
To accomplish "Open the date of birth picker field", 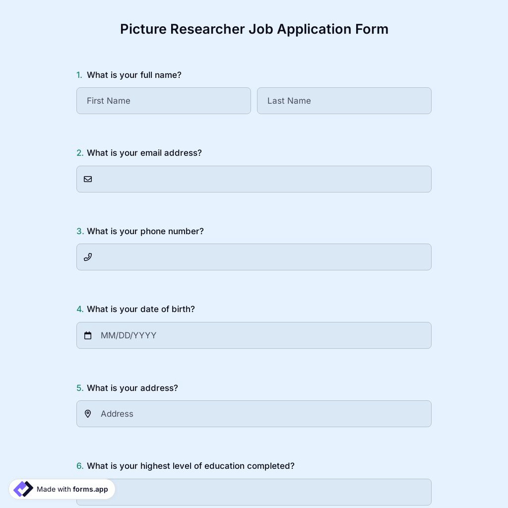I will tap(254, 335).
